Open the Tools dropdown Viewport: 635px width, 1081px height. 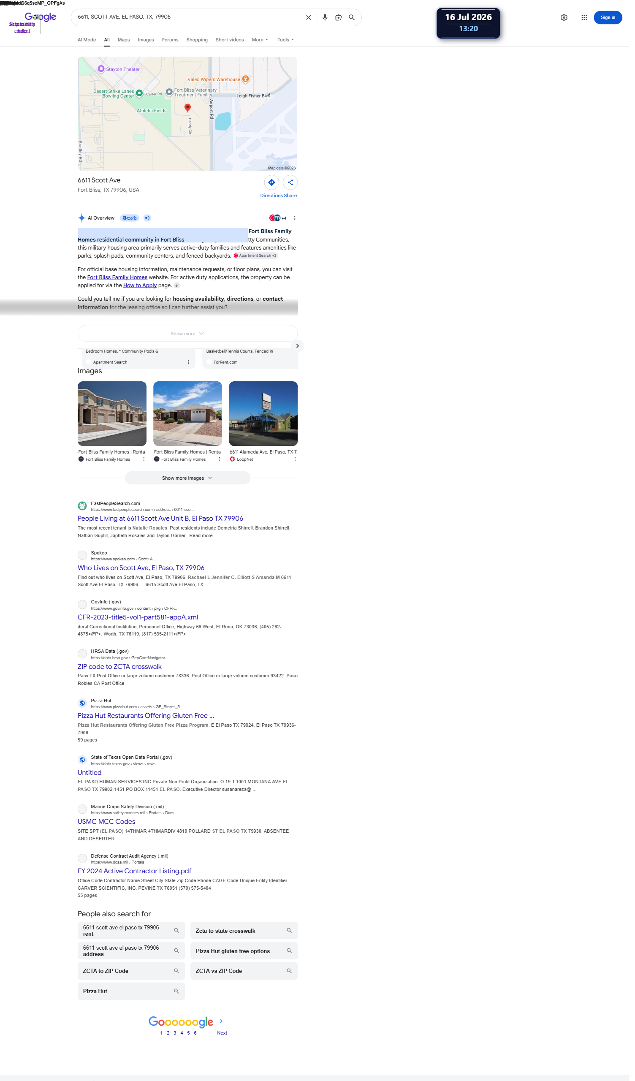pos(288,40)
